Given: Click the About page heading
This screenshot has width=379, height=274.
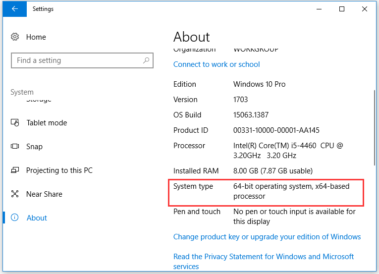Looking at the screenshot, I should point(191,37).
